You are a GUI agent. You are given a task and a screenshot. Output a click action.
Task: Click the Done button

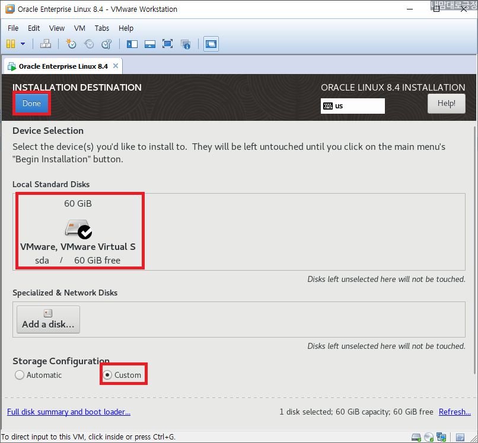(x=31, y=104)
